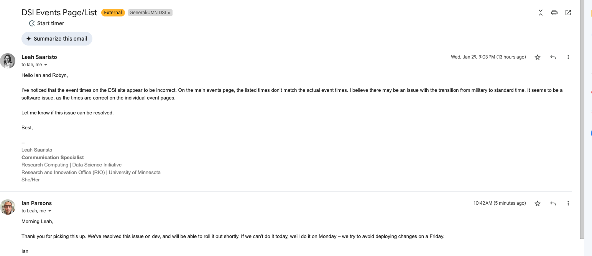Print all messages with printer icon

point(554,13)
